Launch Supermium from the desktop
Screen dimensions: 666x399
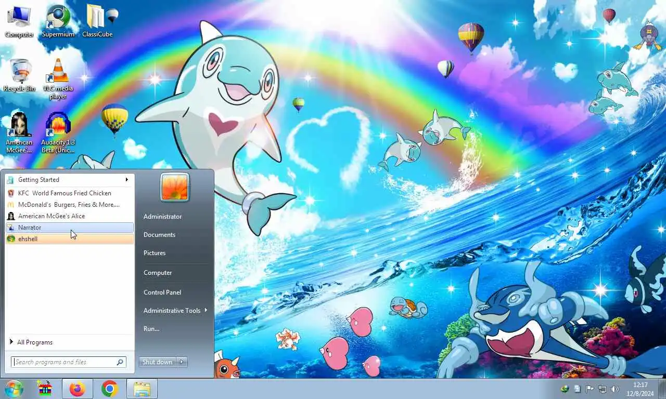pos(58,21)
